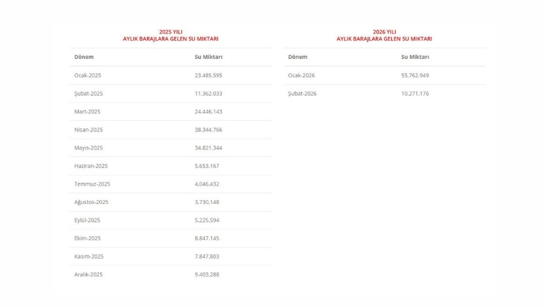Image resolution: width=546 pixels, height=307 pixels.
Task: Click the Su Miktarı header in the 2025 table
Action: [x=208, y=57]
